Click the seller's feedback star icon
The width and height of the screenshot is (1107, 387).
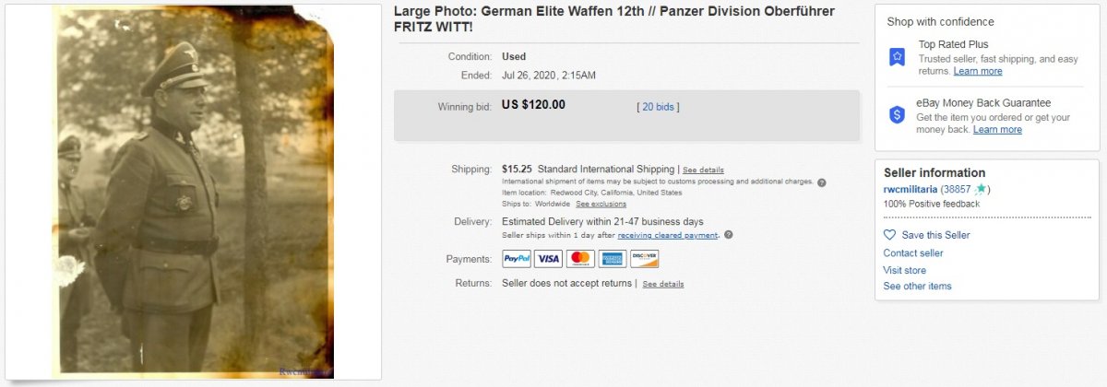pos(981,189)
